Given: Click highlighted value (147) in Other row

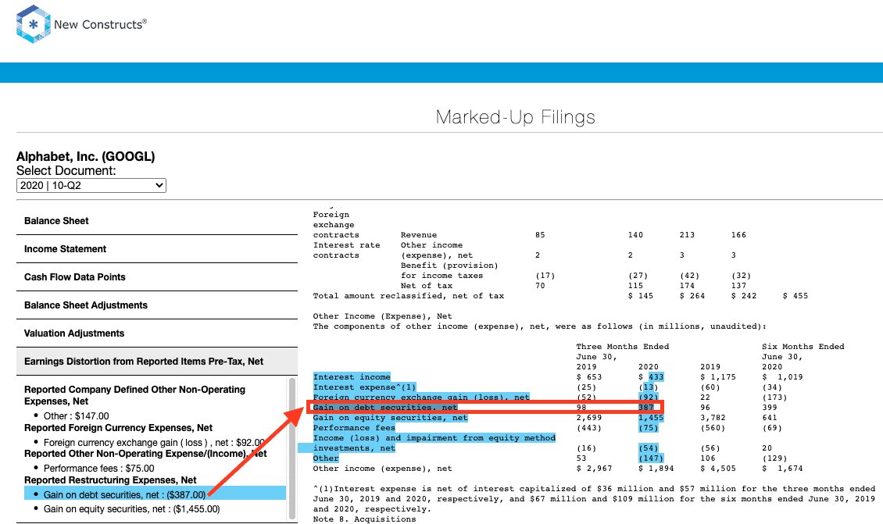Looking at the screenshot, I should click(x=651, y=458).
